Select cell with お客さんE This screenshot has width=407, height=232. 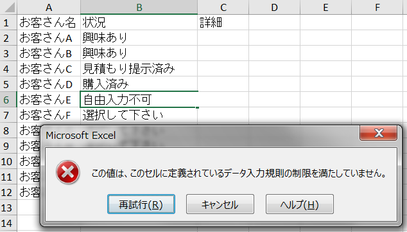click(49, 100)
